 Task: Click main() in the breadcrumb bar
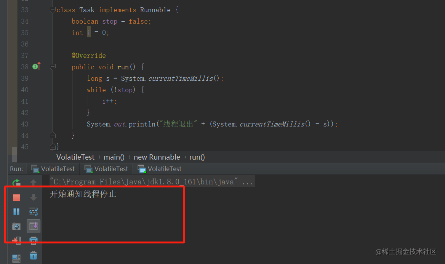(x=114, y=157)
